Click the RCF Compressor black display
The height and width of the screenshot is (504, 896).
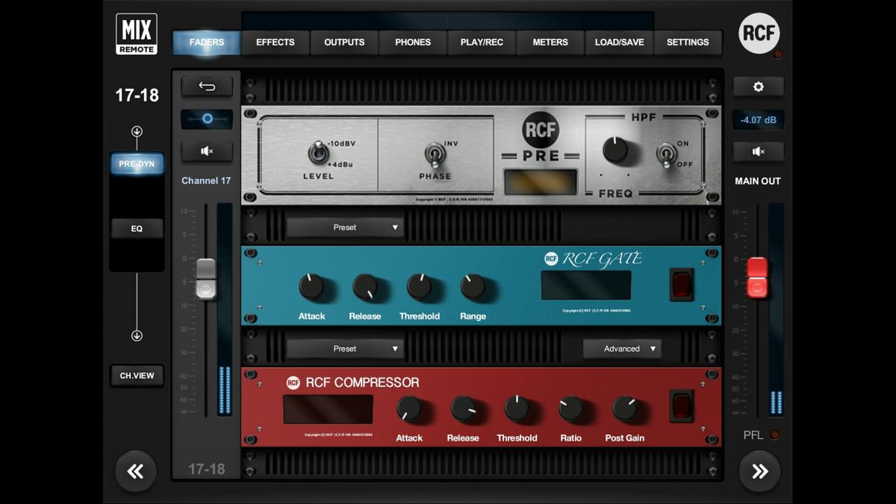click(x=328, y=409)
